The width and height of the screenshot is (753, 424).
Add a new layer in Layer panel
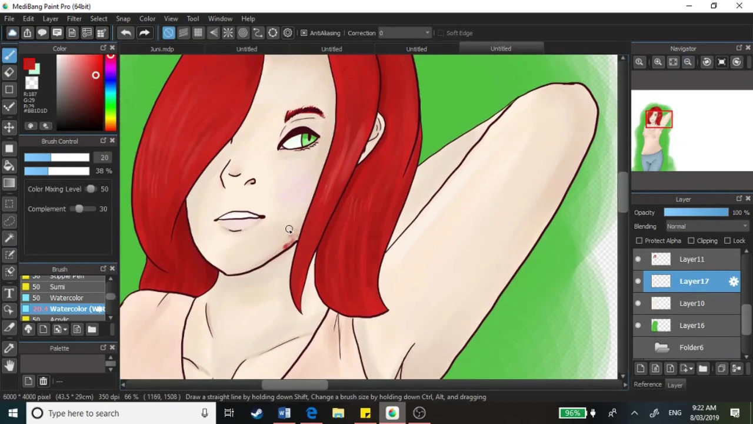tap(641, 369)
